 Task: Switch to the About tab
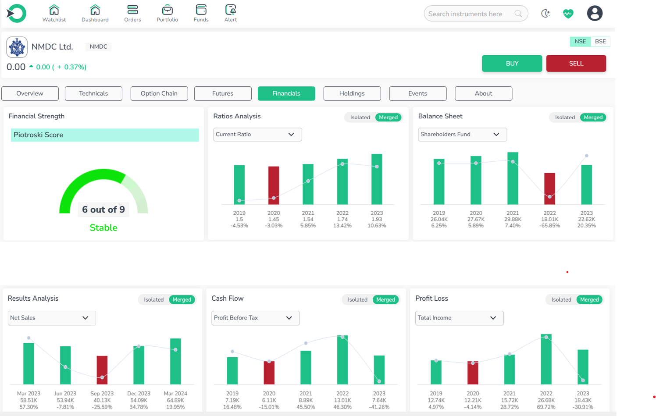(484, 93)
